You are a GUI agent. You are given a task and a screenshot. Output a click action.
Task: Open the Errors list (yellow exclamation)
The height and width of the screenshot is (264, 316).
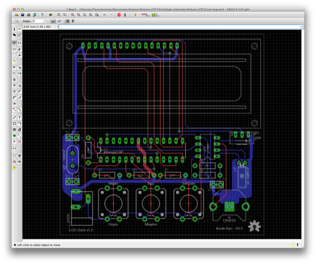pos(14,167)
